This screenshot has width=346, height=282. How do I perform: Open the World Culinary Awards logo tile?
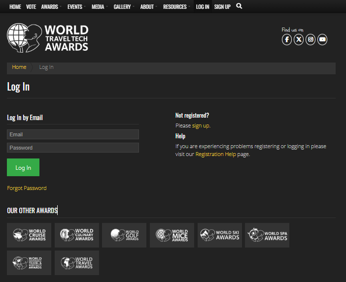pos(77,235)
